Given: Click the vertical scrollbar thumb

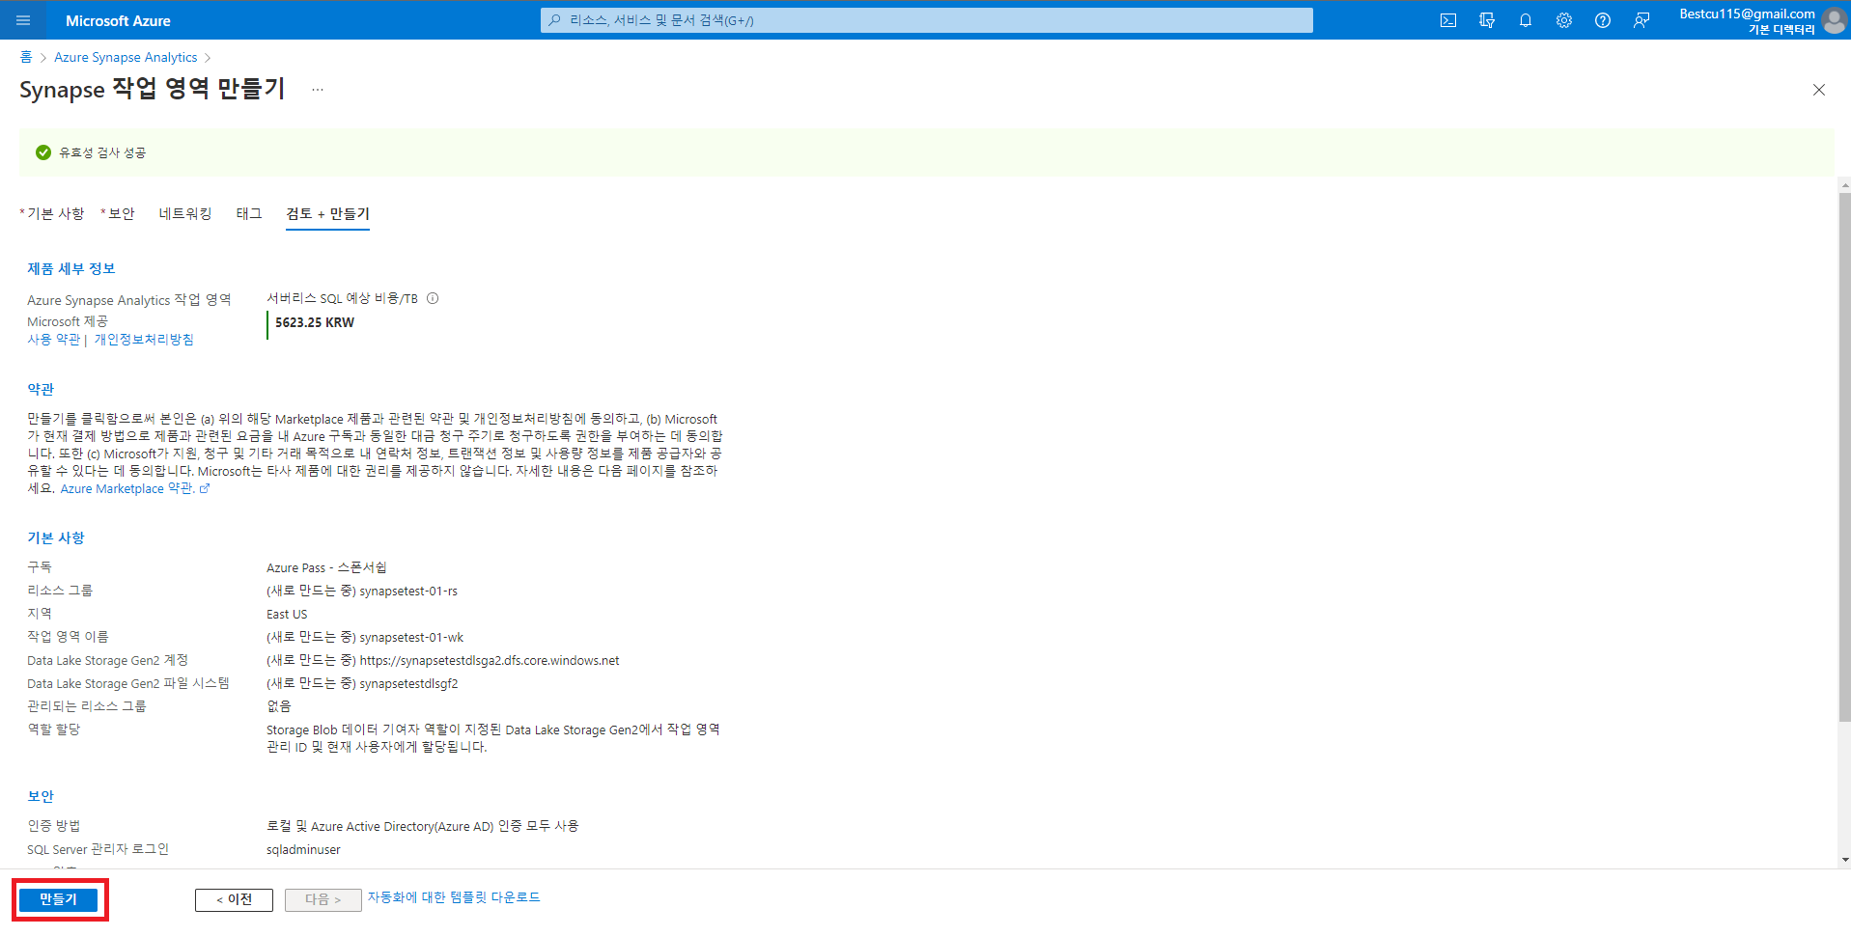Looking at the screenshot, I should (x=1844, y=457).
